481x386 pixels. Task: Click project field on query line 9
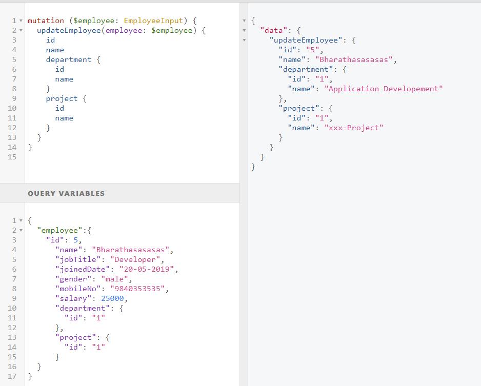[x=62, y=99]
